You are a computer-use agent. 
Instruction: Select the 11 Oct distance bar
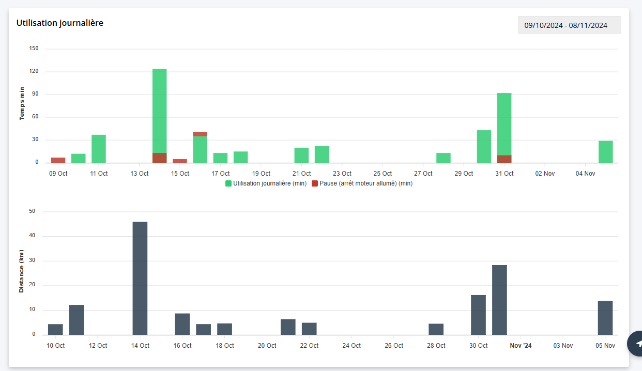pyautogui.click(x=77, y=320)
